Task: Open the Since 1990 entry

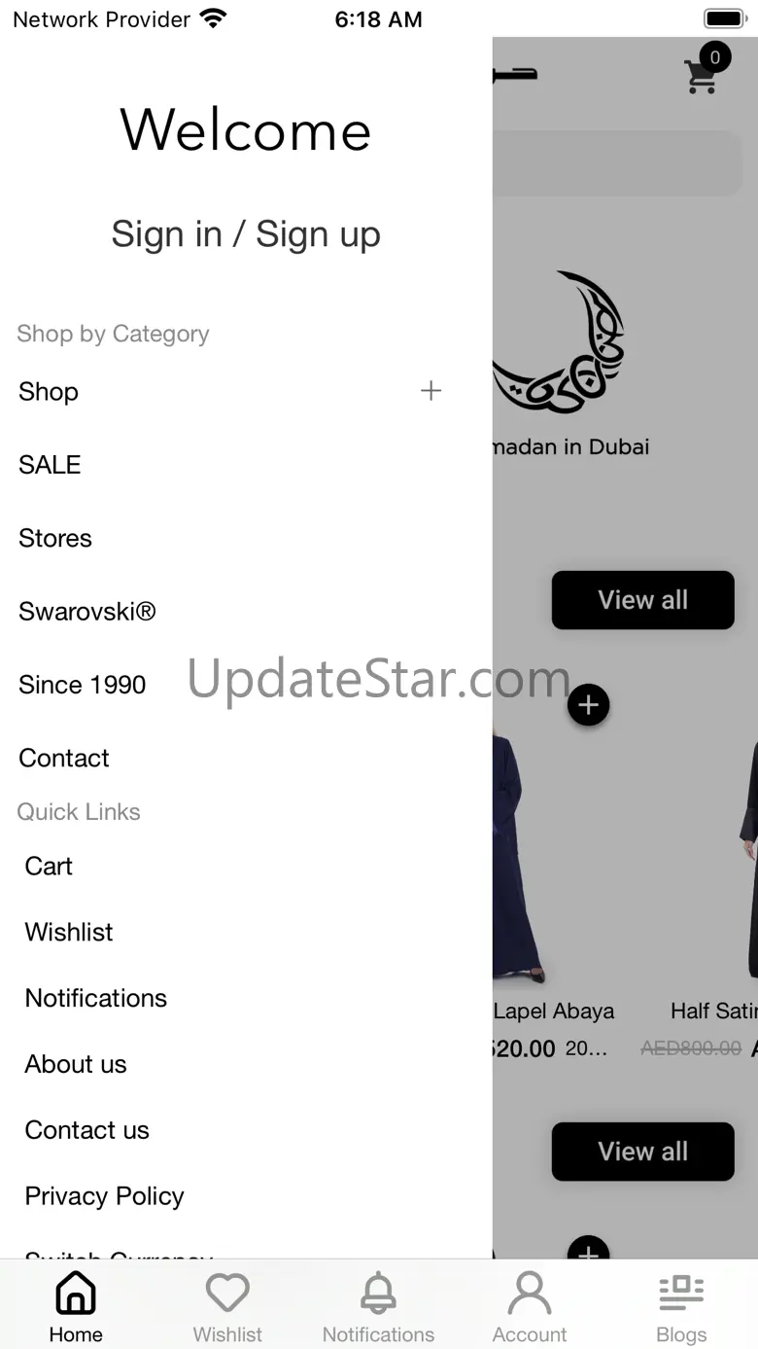Action: tap(83, 685)
